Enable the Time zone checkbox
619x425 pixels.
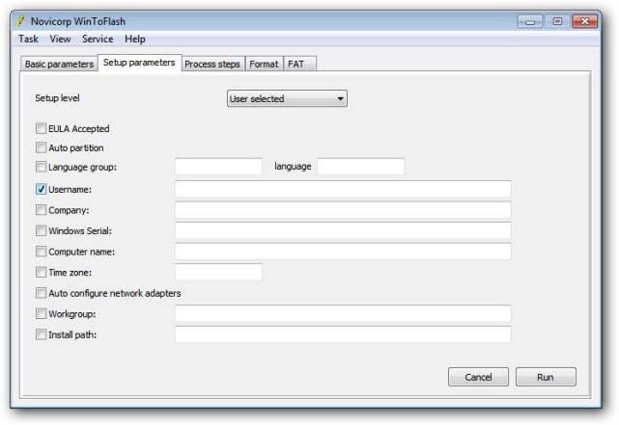tap(42, 272)
